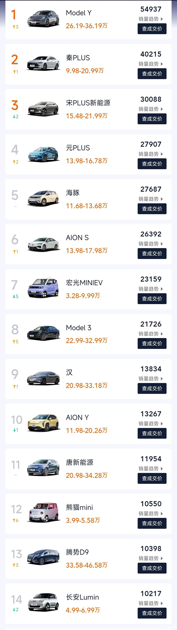
Task: Expand 销量趋势 for 宋PLUS新能源
Action: point(151,109)
